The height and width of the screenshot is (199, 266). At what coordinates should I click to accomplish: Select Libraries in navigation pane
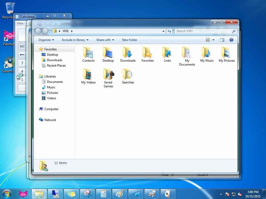click(50, 76)
